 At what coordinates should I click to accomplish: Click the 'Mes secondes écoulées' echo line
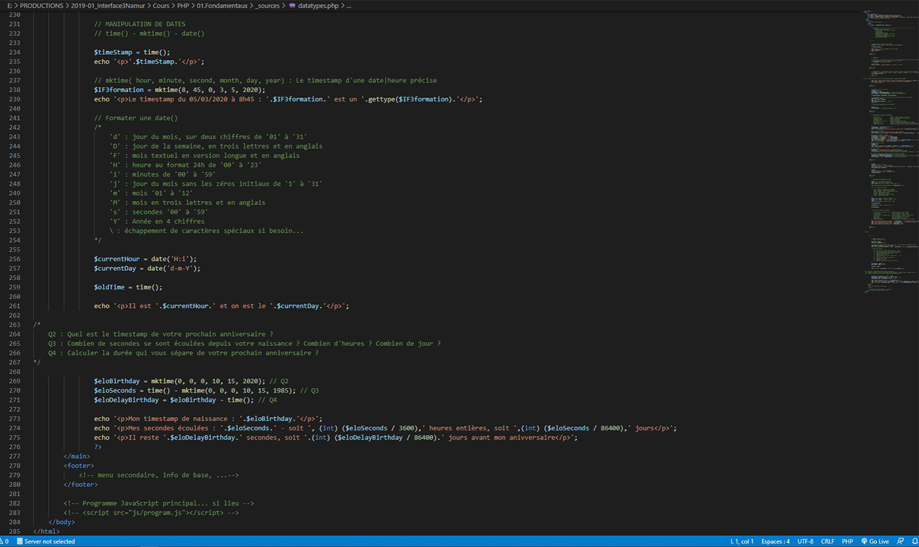[x=385, y=428]
